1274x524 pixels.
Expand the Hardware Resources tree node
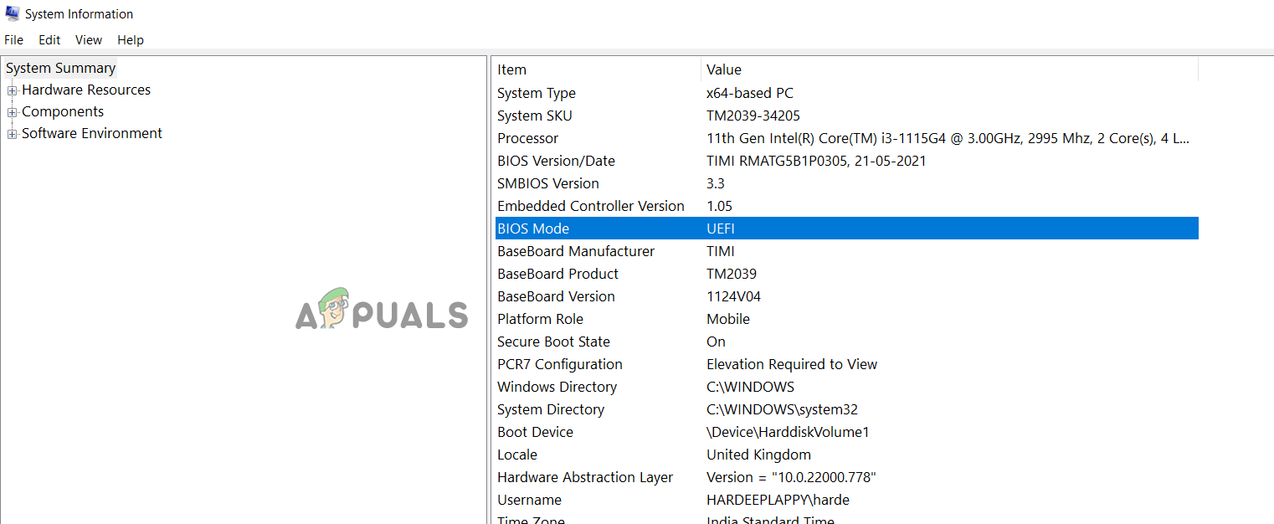point(13,90)
